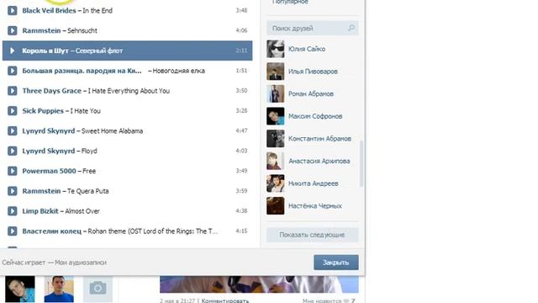Select friend name Юлия Сайко
Image resolution: width=538 pixels, height=303 pixels.
(x=307, y=49)
